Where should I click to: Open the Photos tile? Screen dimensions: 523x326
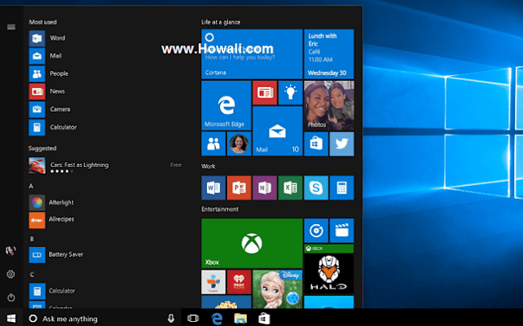329,105
